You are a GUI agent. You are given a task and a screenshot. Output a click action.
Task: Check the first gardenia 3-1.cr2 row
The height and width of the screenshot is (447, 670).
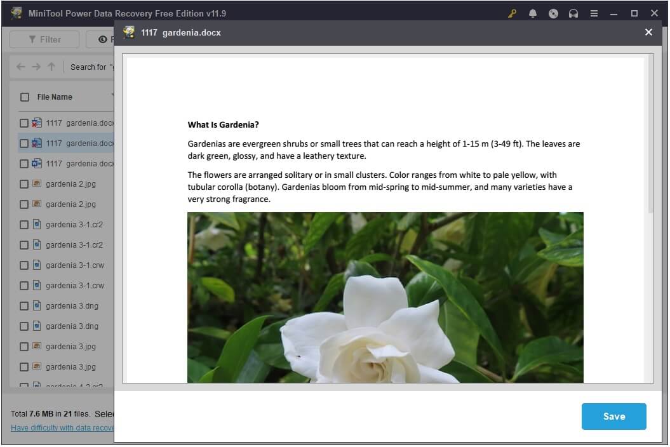[24, 225]
